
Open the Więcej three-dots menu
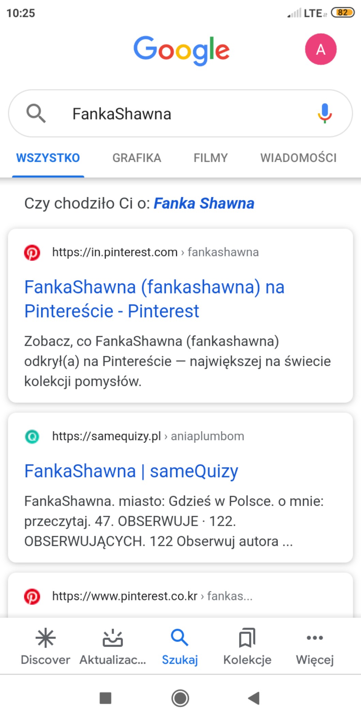pyautogui.click(x=315, y=638)
